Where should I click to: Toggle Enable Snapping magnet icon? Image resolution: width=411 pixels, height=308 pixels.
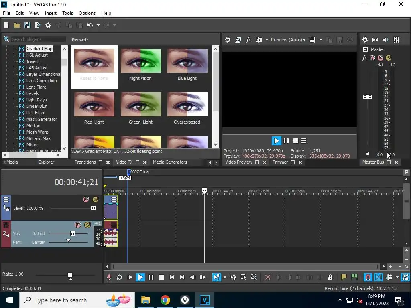tap(368, 277)
